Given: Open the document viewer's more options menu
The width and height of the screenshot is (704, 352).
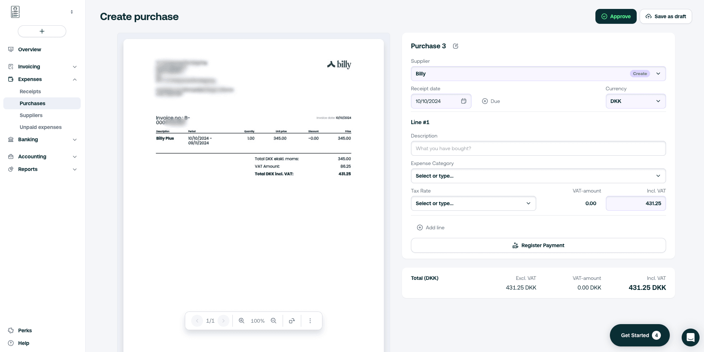Looking at the screenshot, I should point(310,320).
